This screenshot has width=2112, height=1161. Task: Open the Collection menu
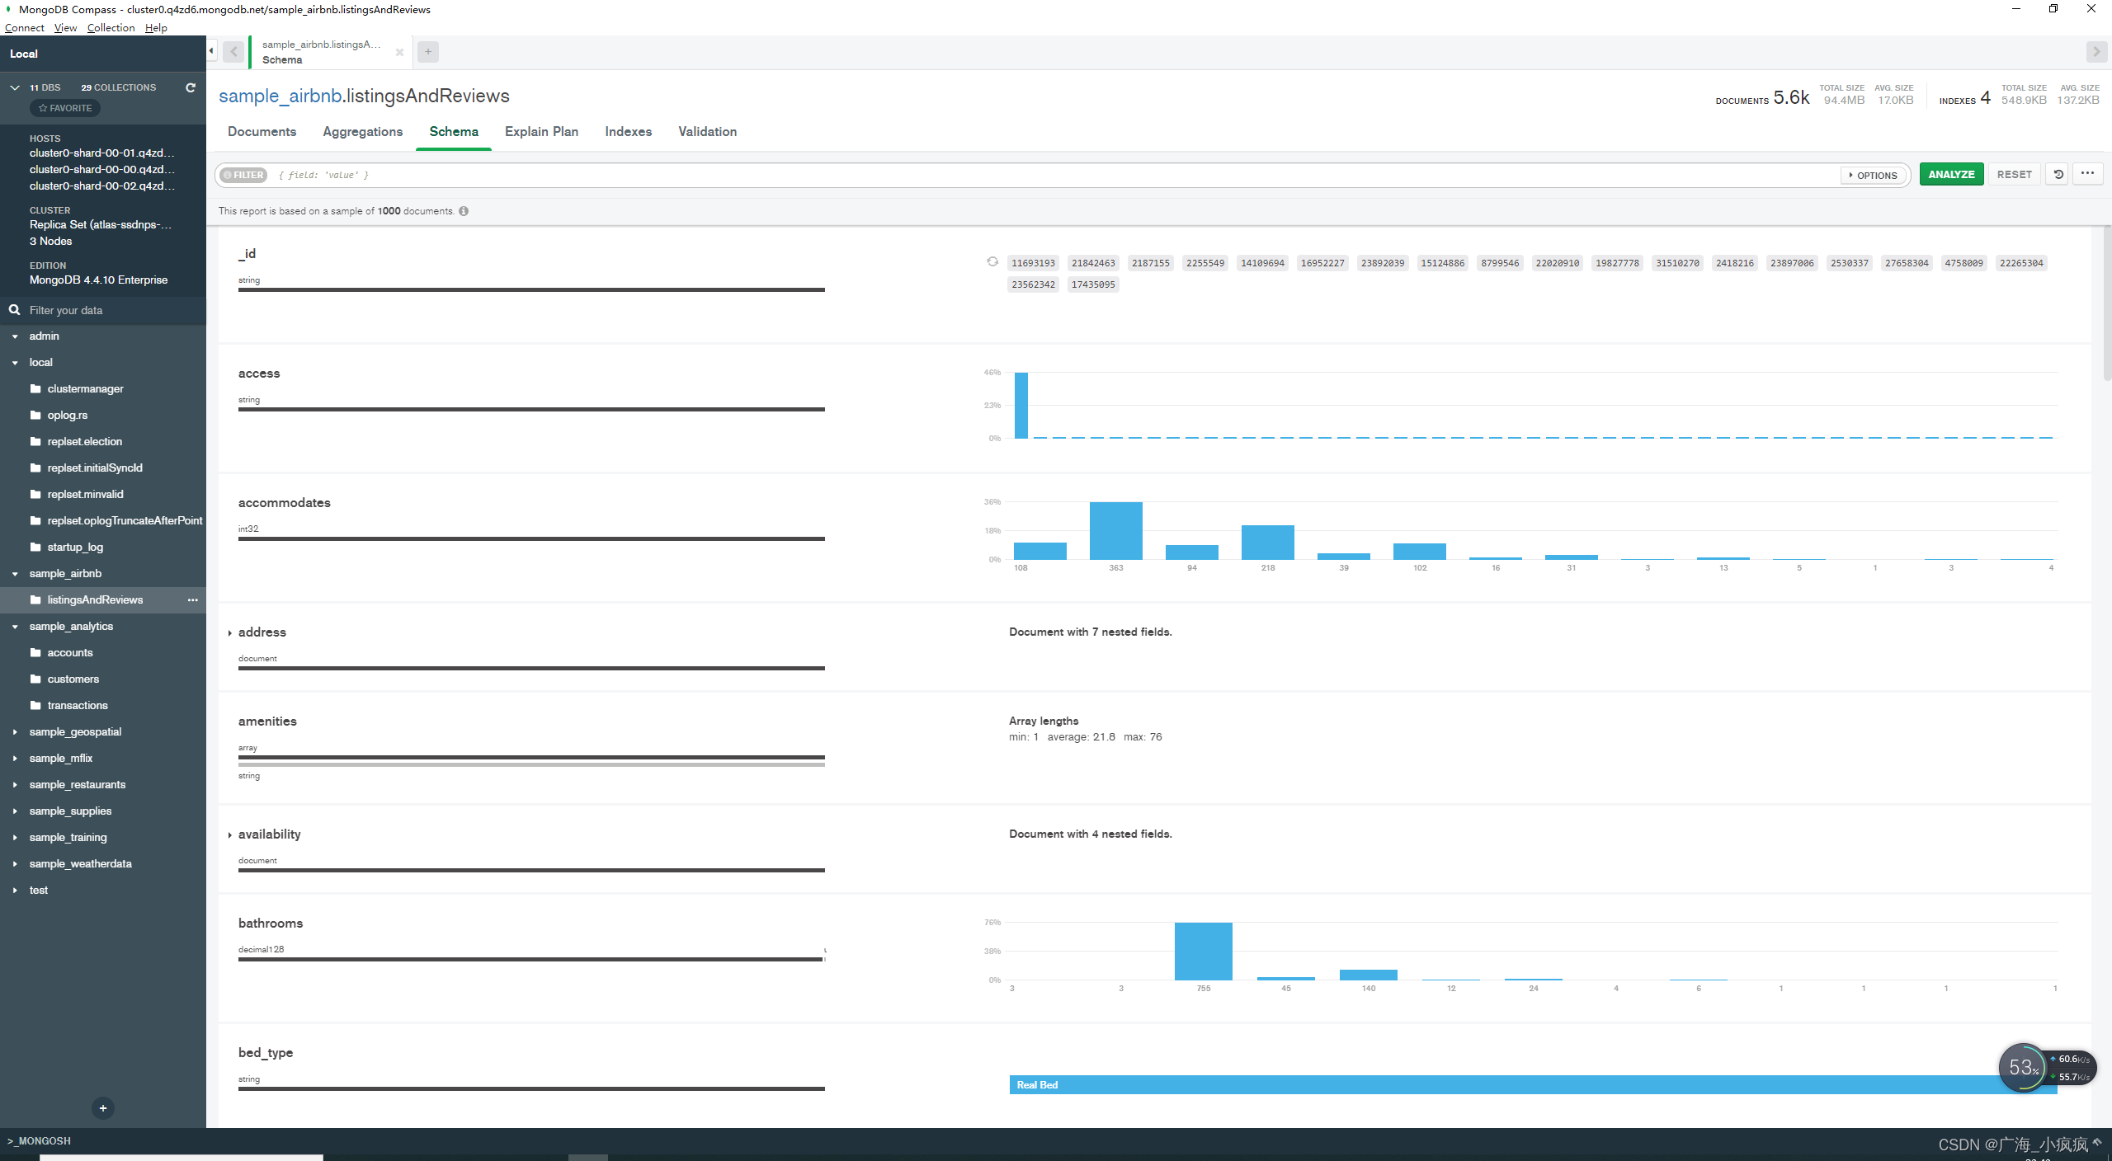pos(111,27)
